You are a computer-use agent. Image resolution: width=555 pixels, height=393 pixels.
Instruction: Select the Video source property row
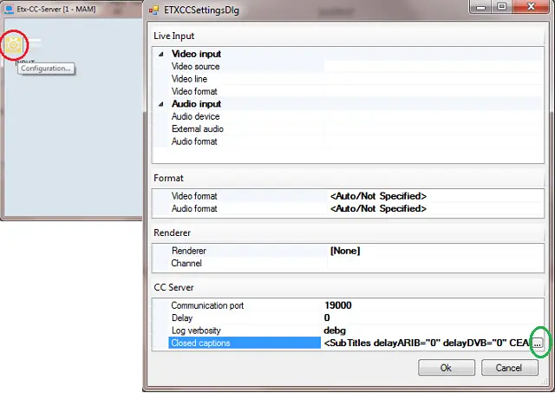pos(195,67)
